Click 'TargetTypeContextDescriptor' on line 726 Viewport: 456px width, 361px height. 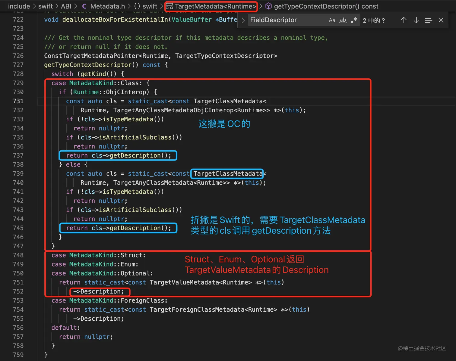click(x=224, y=56)
